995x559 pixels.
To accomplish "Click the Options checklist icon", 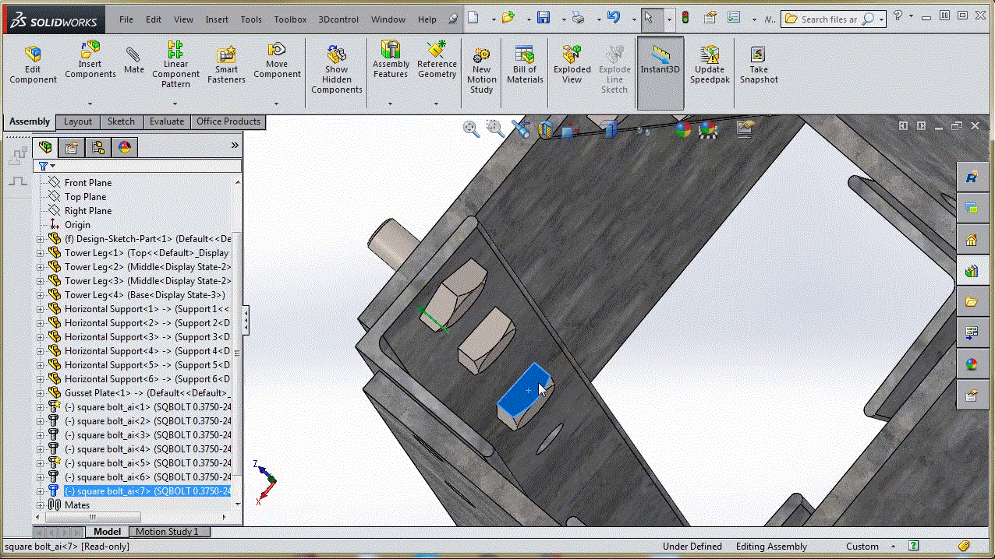I will point(733,18).
